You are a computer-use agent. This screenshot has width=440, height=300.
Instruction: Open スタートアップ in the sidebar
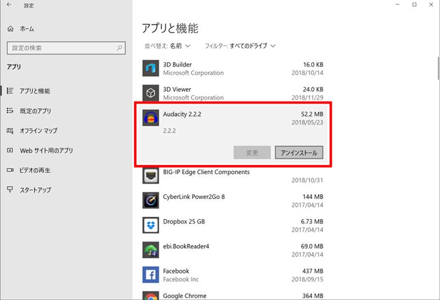pyautogui.click(x=66, y=190)
